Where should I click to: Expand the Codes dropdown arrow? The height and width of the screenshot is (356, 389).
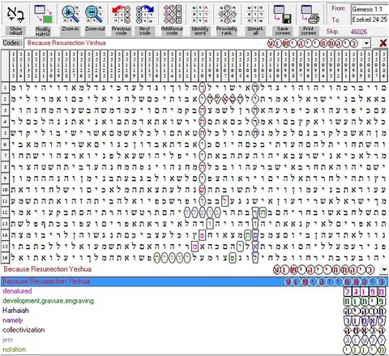[366, 43]
